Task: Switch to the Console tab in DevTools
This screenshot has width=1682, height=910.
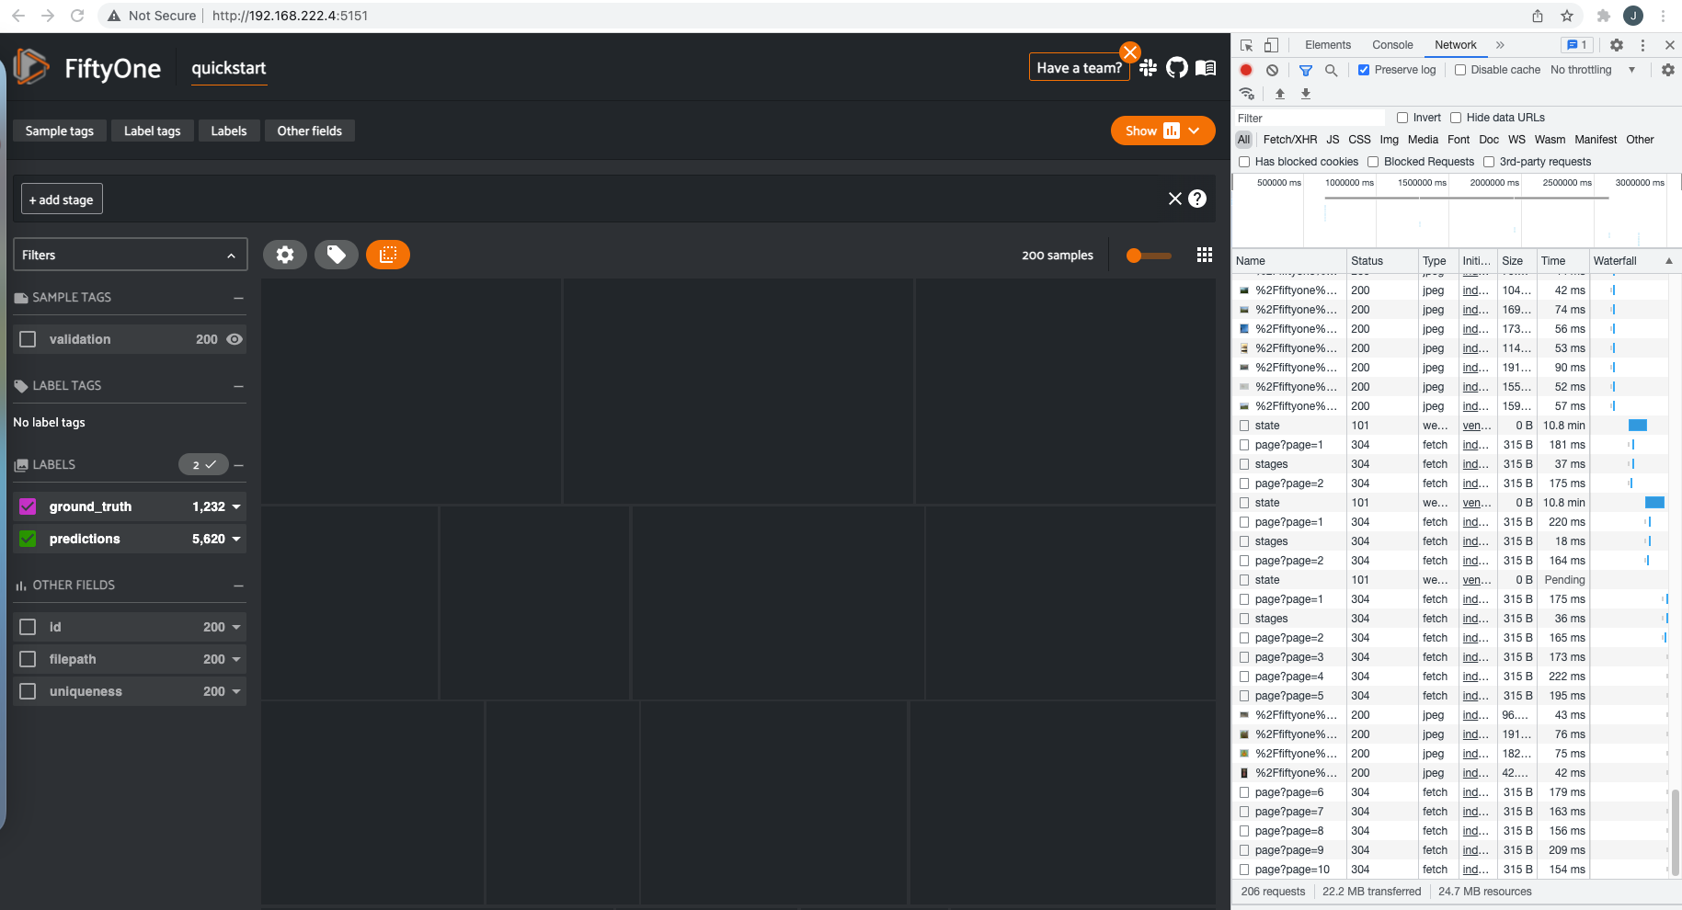Action: 1392,44
